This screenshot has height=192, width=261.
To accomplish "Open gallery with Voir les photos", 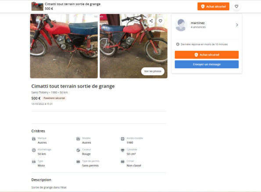I will point(153,71).
